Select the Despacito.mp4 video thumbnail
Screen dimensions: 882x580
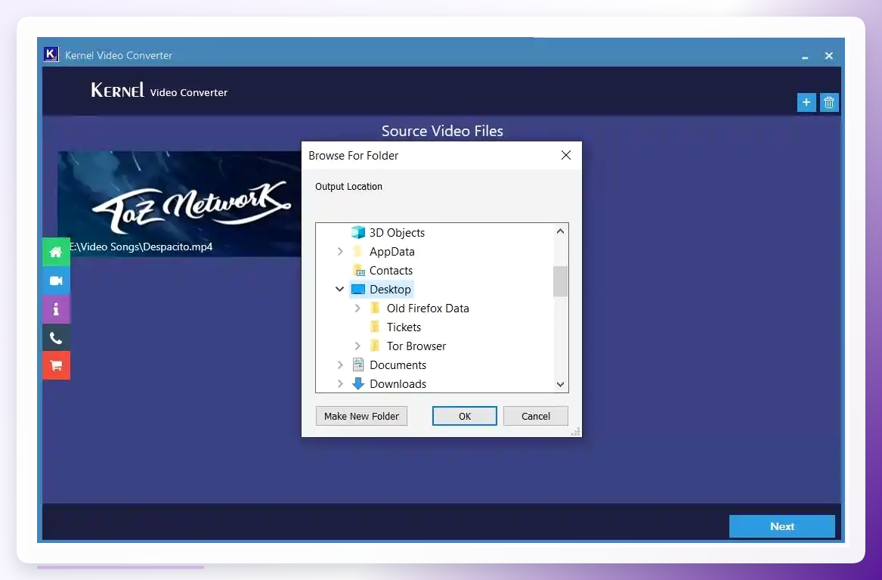[179, 203]
